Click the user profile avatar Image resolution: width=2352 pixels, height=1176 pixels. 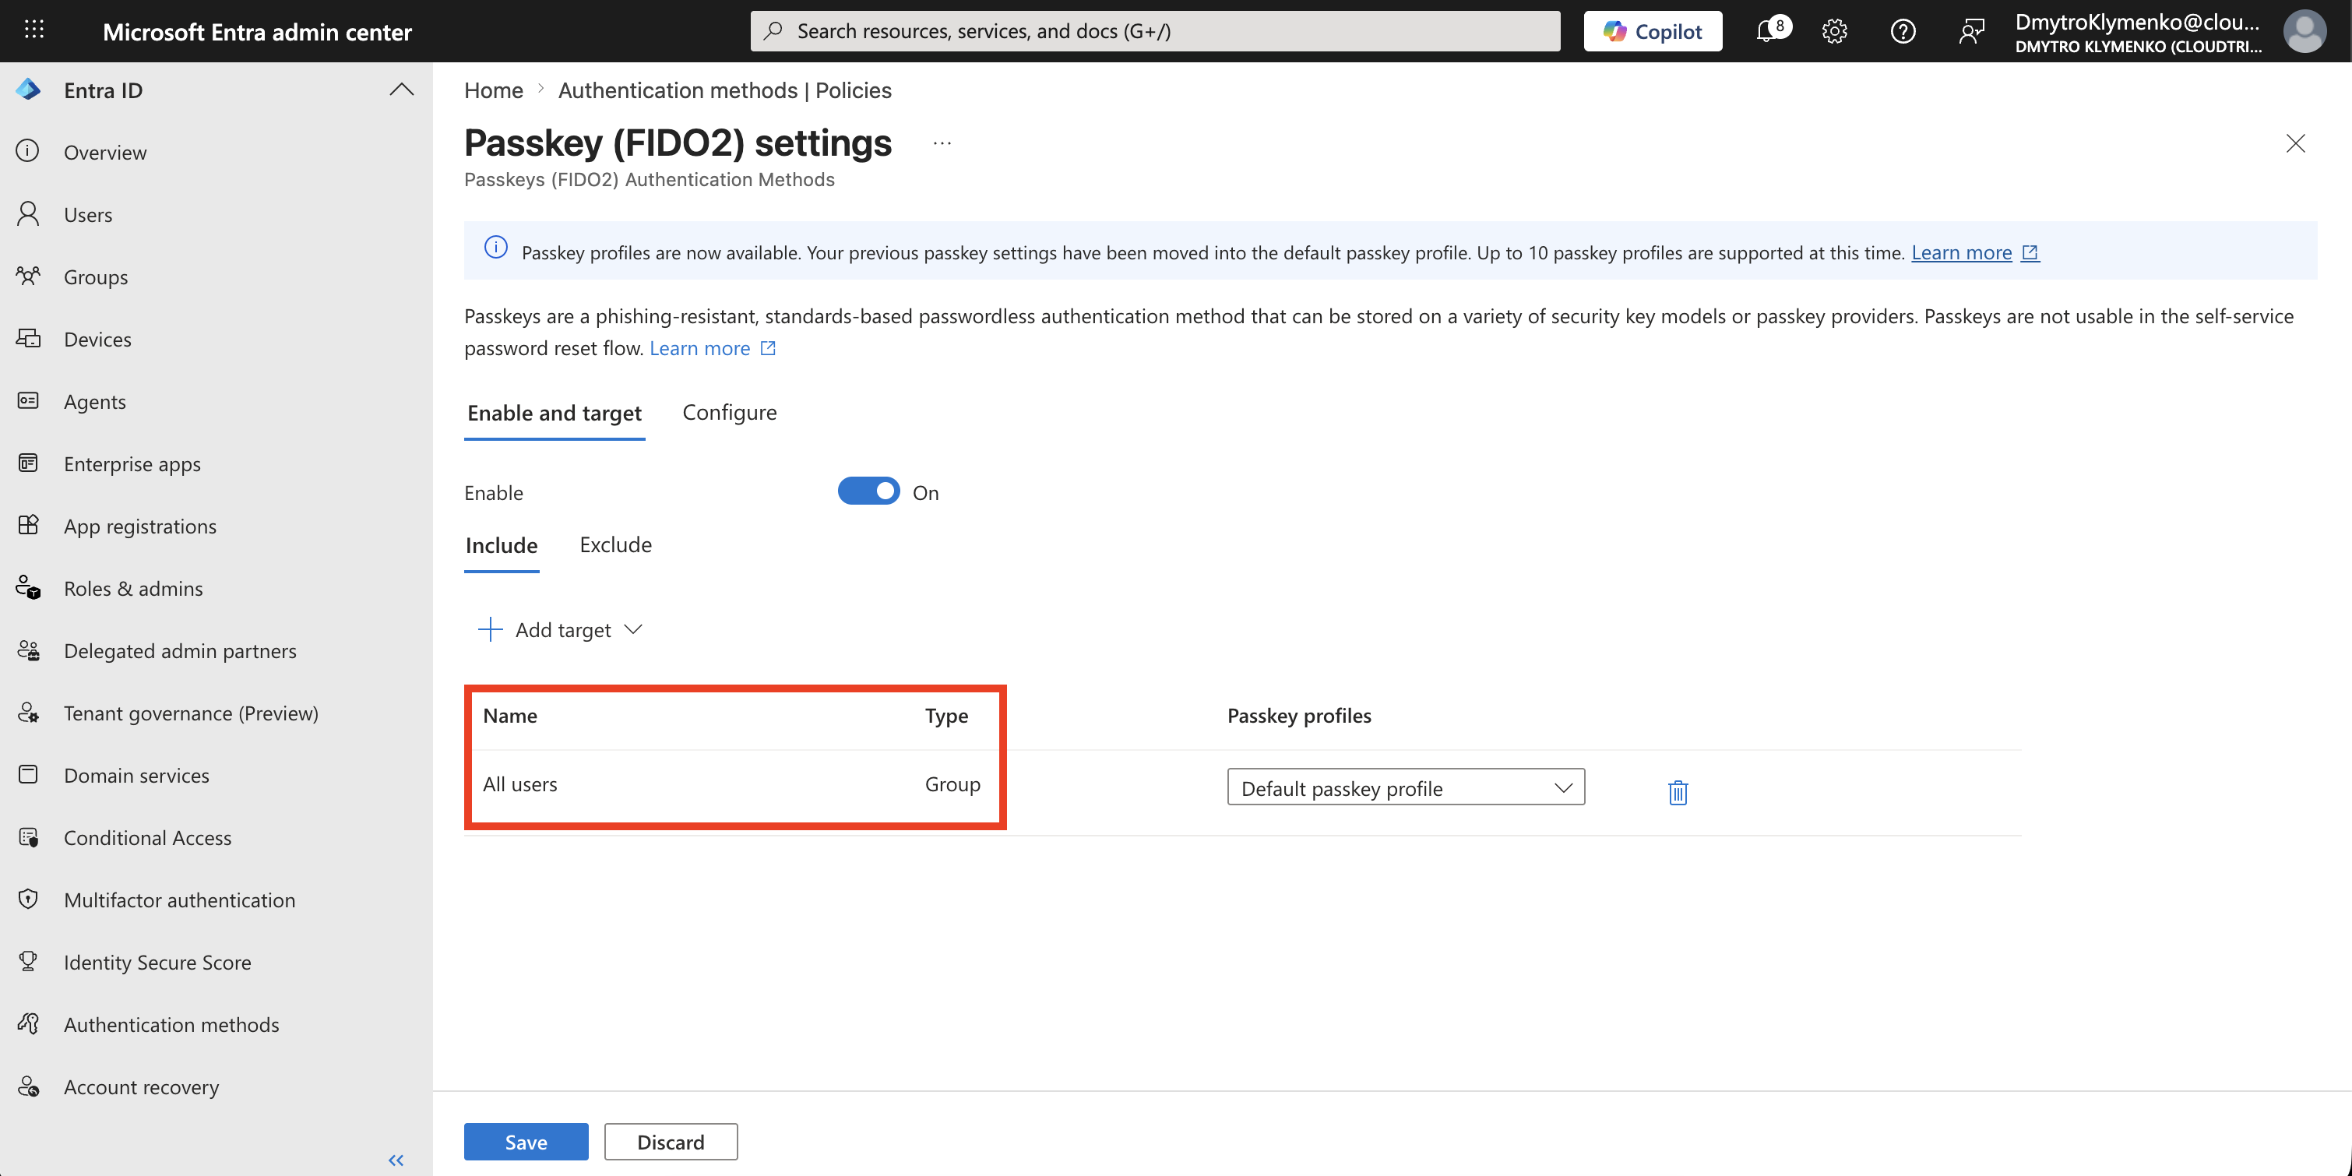click(2304, 31)
